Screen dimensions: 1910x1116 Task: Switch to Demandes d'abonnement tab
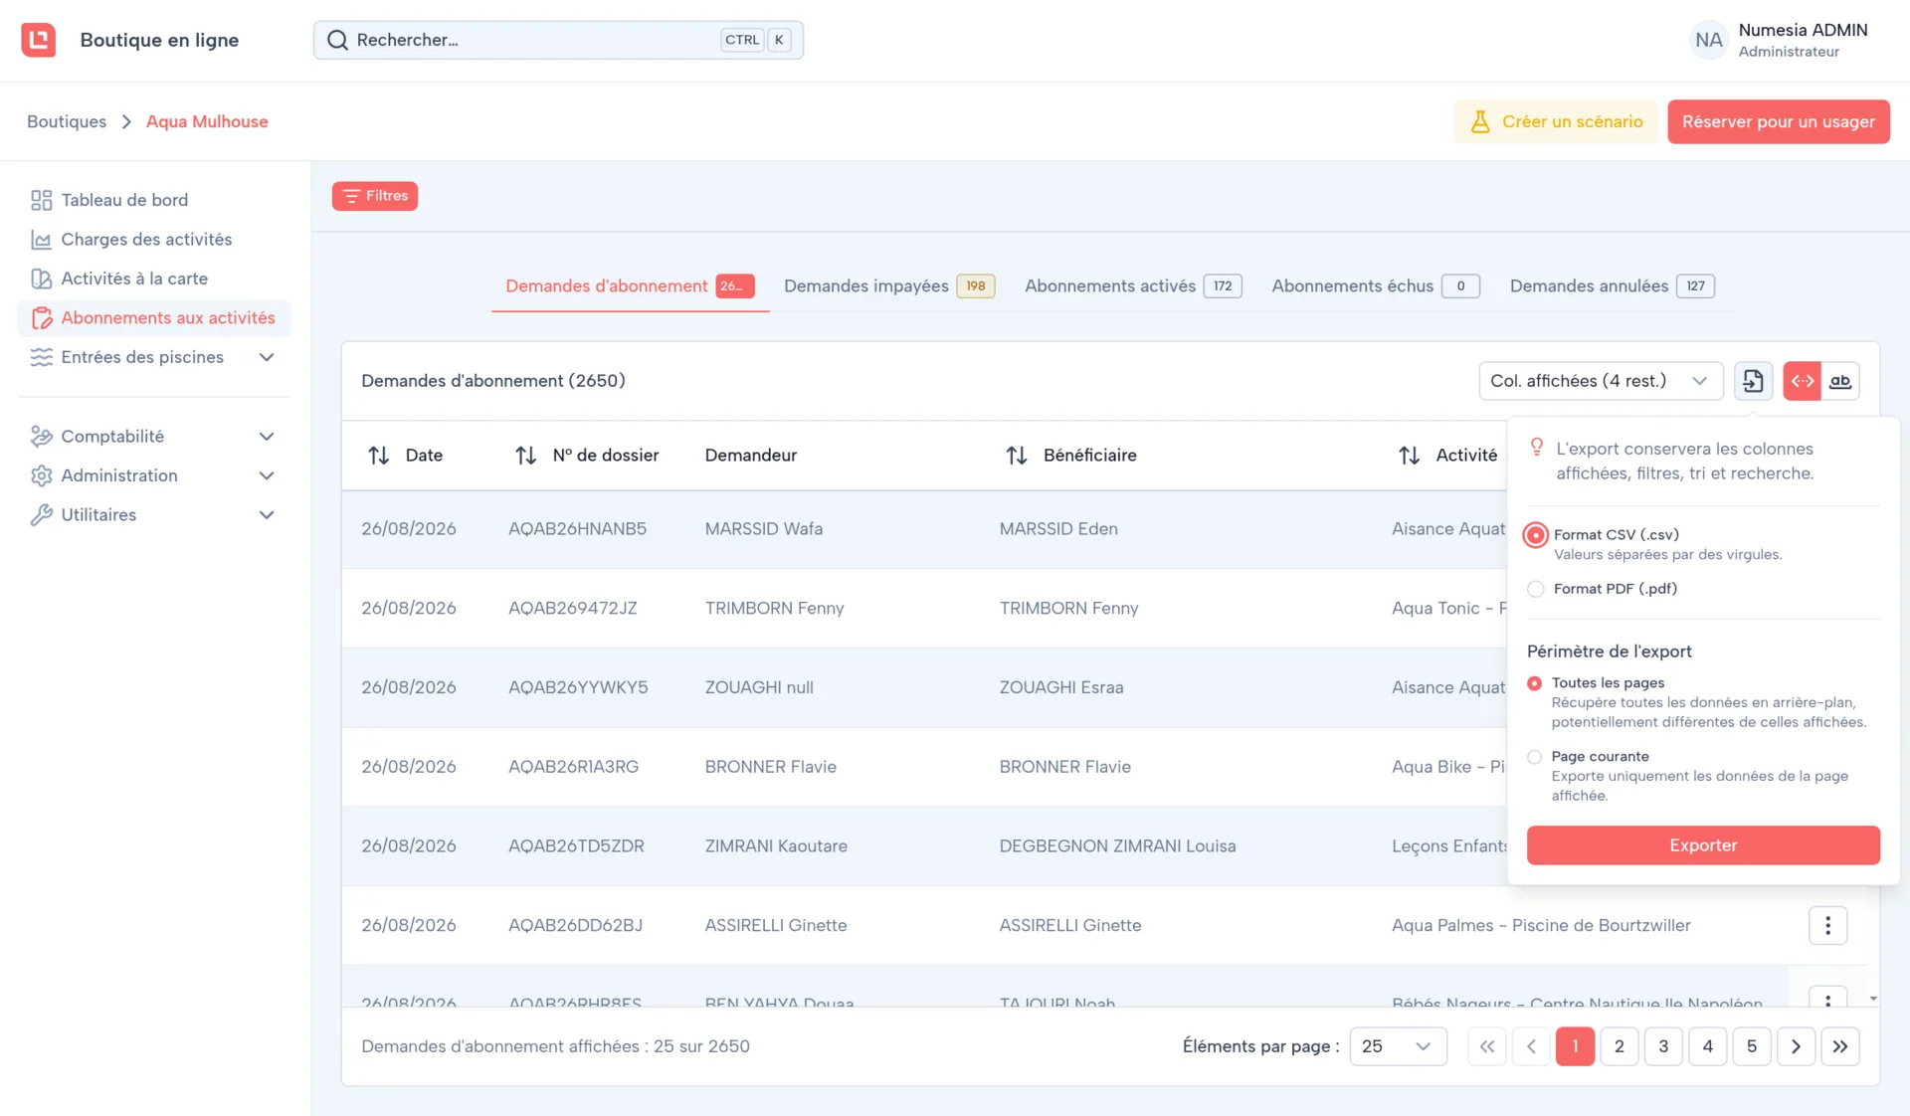click(630, 286)
